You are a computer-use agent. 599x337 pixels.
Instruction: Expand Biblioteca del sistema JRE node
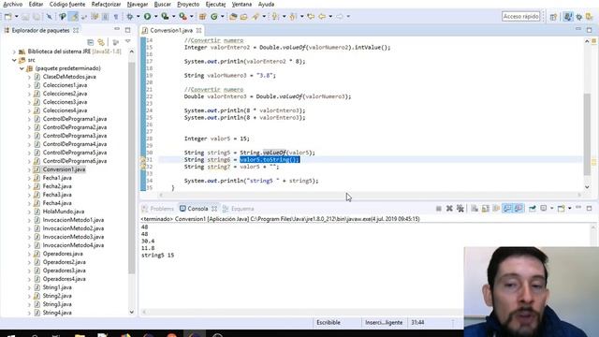(x=14, y=51)
